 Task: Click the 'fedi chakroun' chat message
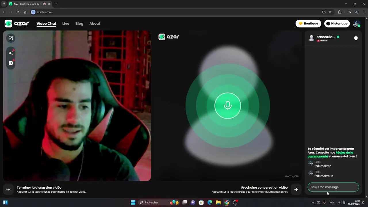tap(324, 176)
